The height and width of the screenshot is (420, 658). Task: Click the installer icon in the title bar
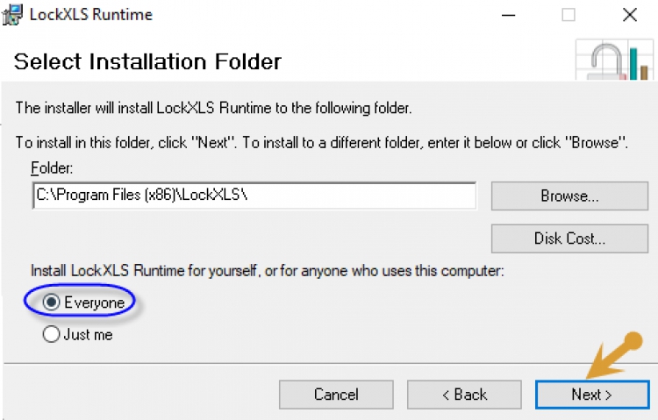[x=12, y=15]
